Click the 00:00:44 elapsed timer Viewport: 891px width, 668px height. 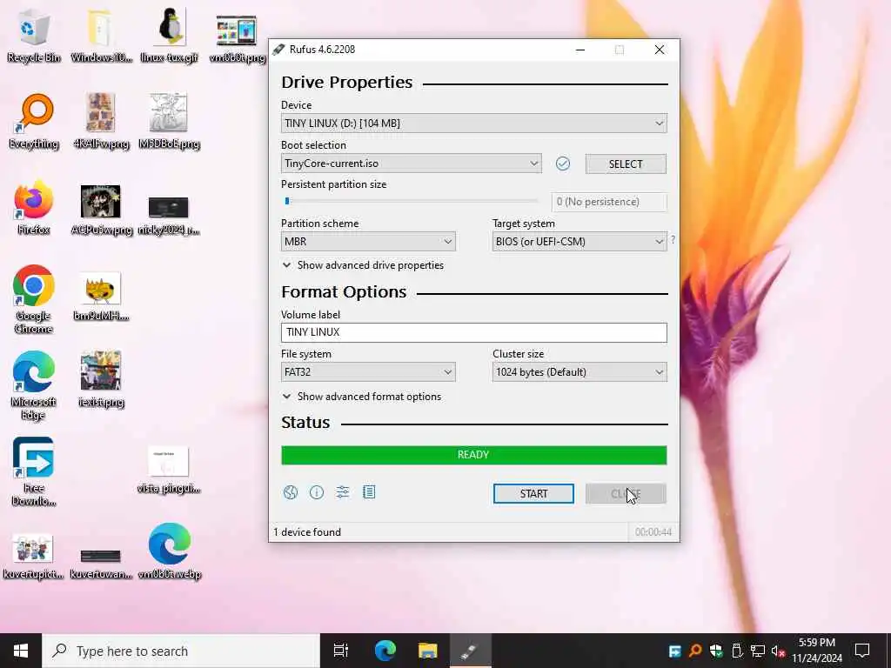[653, 532]
